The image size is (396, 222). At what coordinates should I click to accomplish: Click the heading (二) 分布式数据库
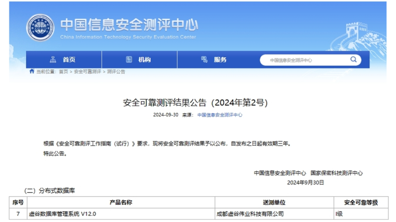tap(49, 191)
